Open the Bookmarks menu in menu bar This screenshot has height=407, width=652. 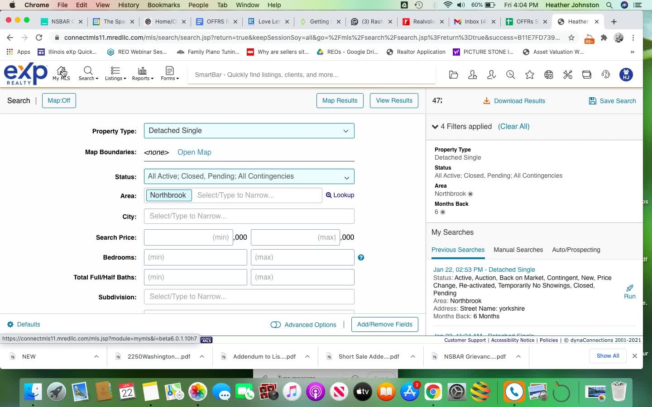(x=163, y=5)
